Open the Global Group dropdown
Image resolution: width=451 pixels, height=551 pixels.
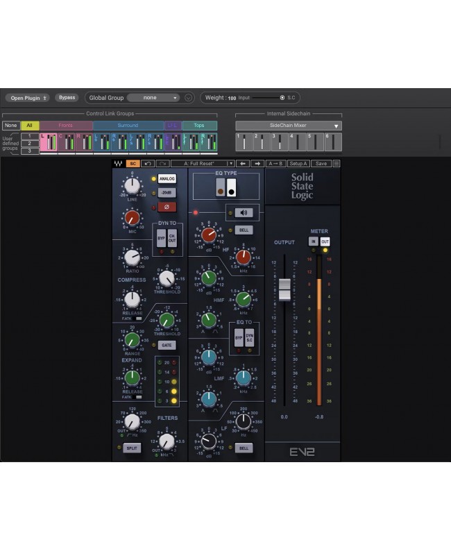click(x=153, y=98)
